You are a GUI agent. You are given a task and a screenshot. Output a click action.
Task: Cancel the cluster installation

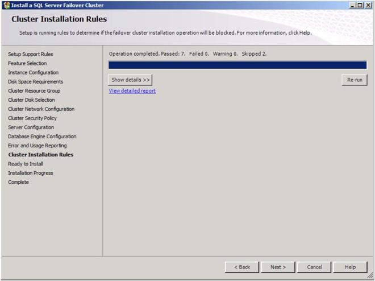pyautogui.click(x=314, y=267)
